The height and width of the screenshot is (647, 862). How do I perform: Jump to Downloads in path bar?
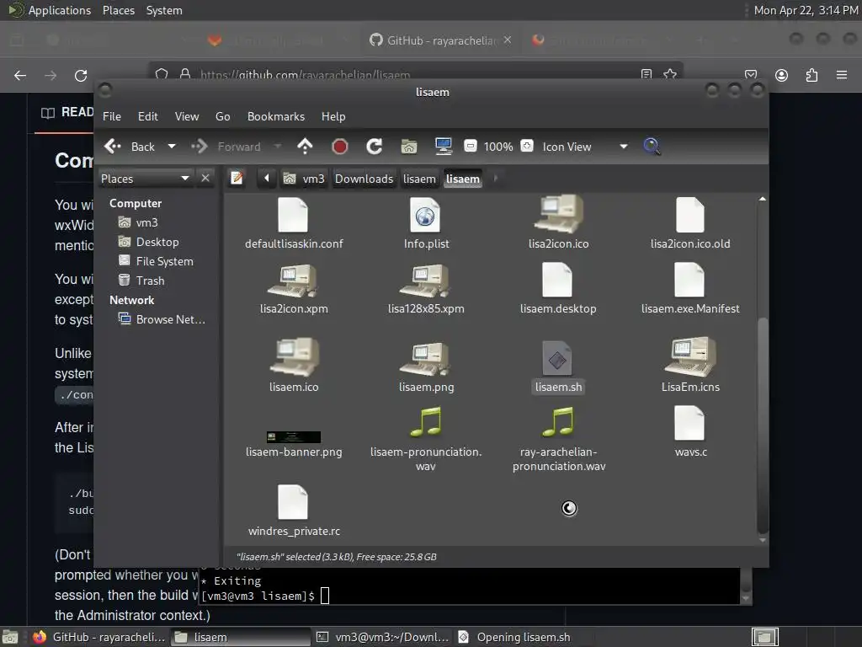[x=364, y=179]
